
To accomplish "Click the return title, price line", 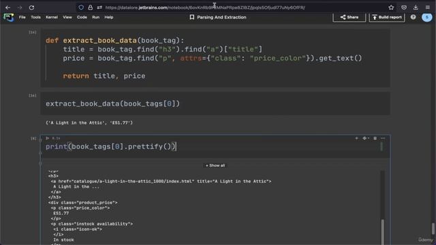I will tap(104, 76).
